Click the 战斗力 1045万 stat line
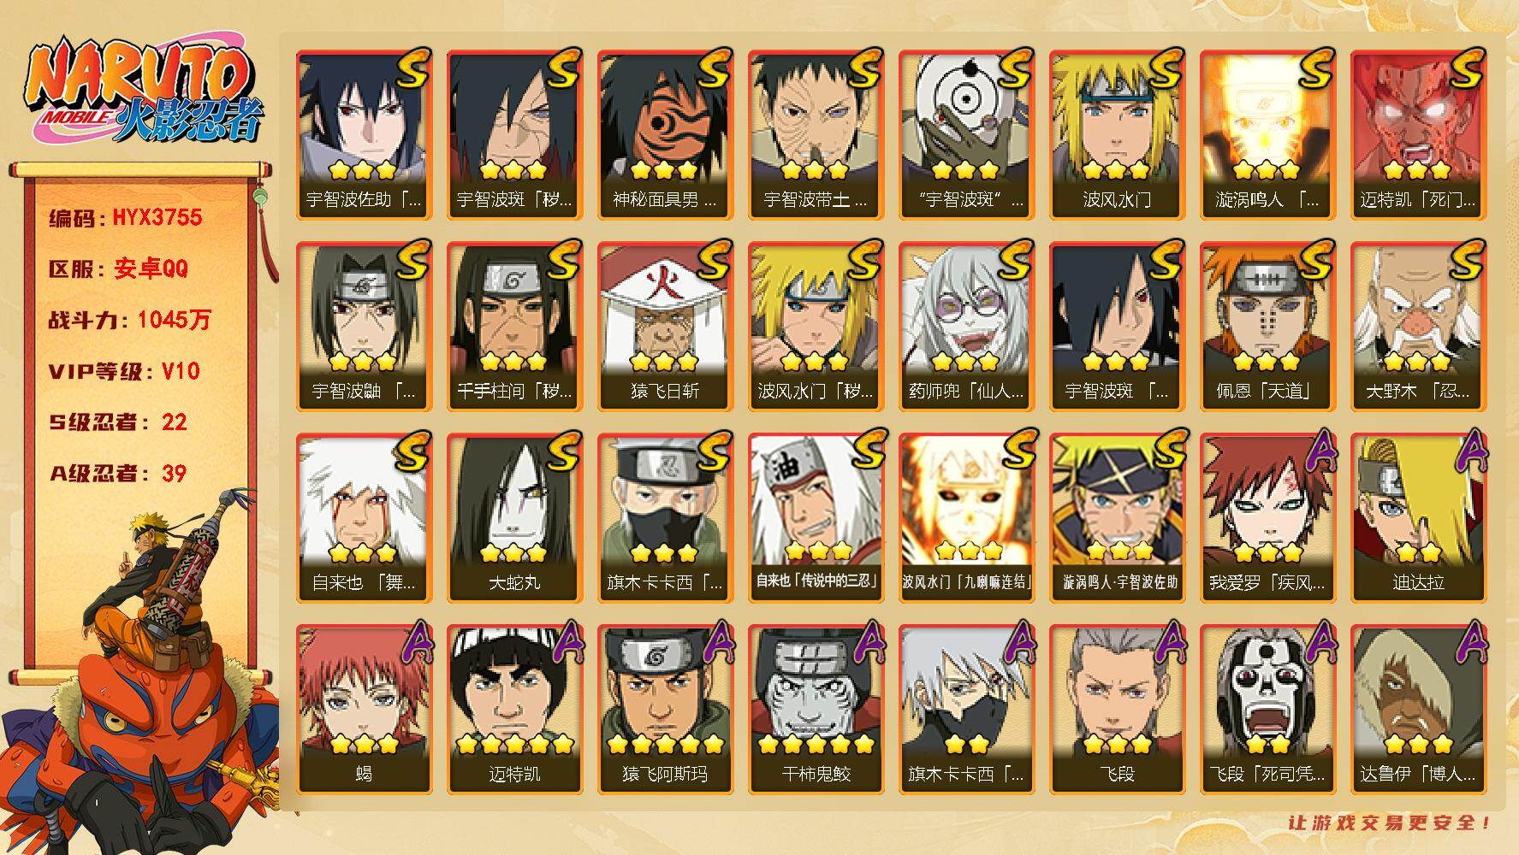The image size is (1519, 855). tap(130, 320)
